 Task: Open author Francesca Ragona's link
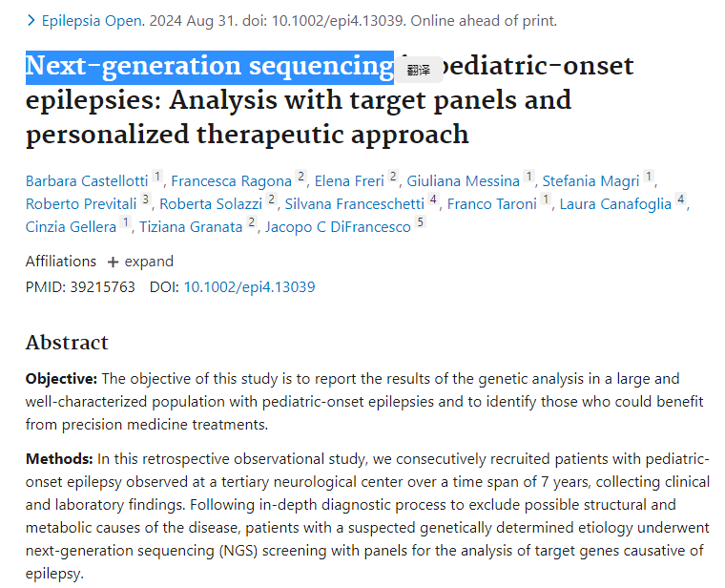coord(231,181)
